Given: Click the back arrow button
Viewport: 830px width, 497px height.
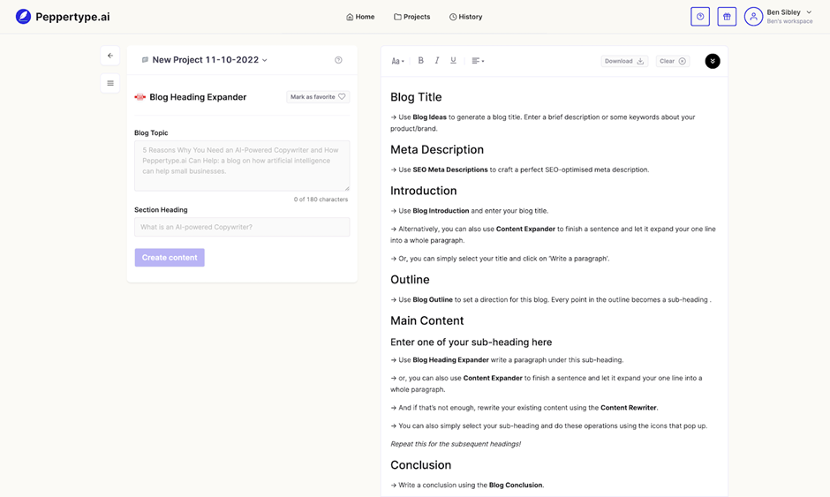Looking at the screenshot, I should [x=110, y=56].
